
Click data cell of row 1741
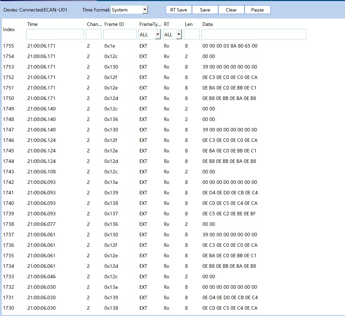tap(230, 193)
